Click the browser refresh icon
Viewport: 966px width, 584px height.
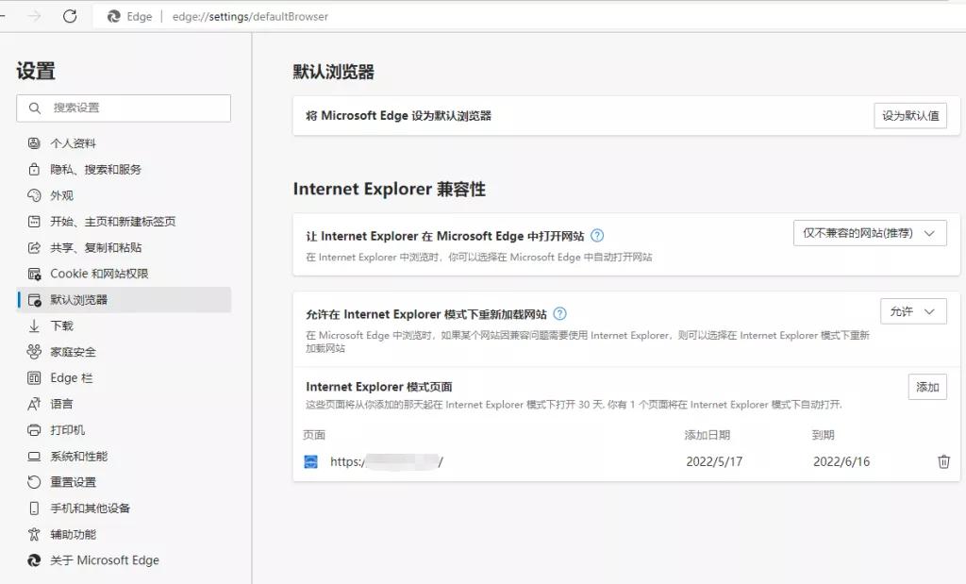[70, 16]
